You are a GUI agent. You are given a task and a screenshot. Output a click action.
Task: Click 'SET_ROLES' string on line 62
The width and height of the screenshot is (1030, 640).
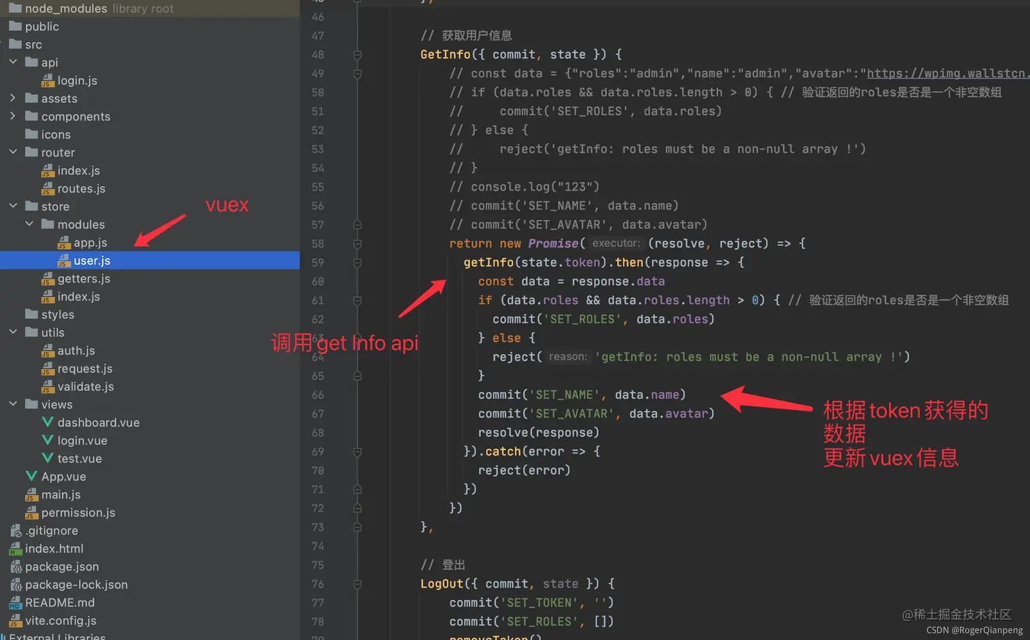[582, 319]
